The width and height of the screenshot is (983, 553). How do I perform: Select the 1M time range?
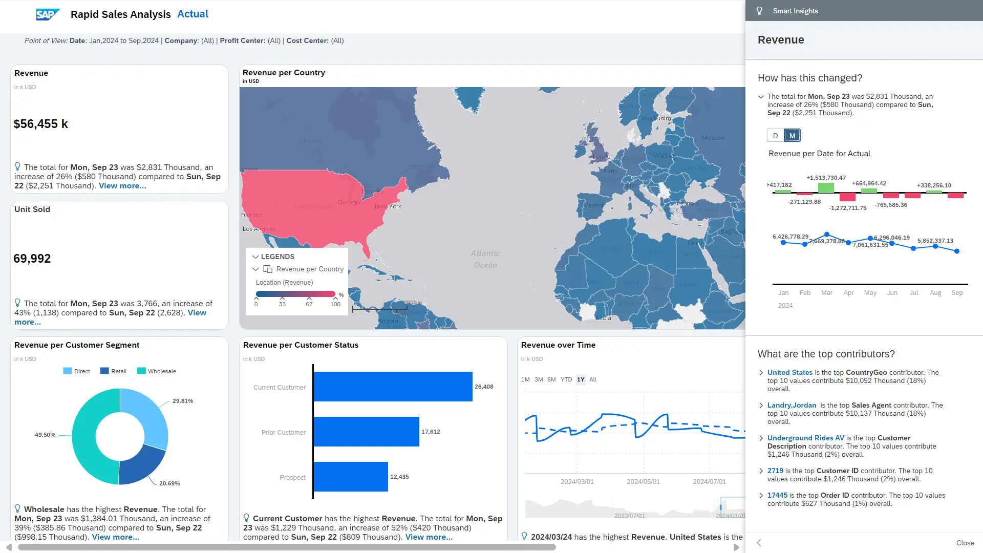525,379
